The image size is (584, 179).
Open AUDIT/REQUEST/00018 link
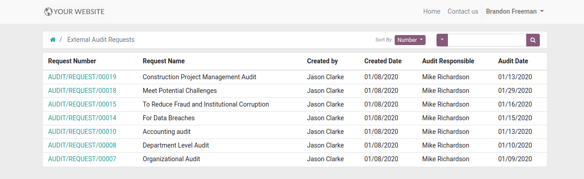click(82, 91)
